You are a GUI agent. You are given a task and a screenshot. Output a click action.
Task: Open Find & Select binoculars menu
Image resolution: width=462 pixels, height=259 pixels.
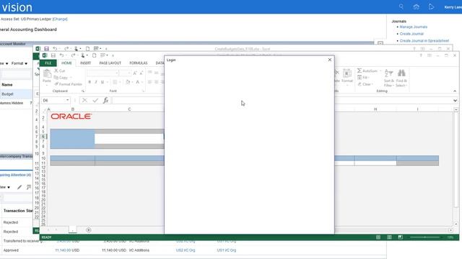click(x=401, y=78)
